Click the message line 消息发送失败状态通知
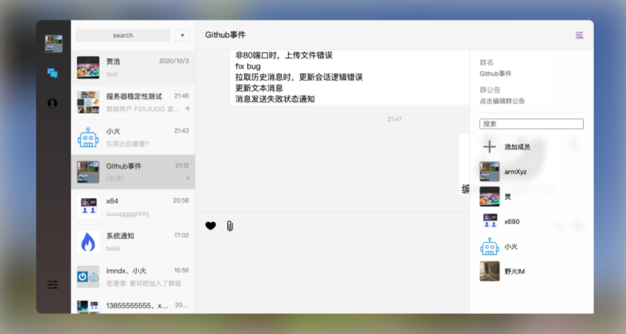The width and height of the screenshot is (626, 334). tap(275, 99)
